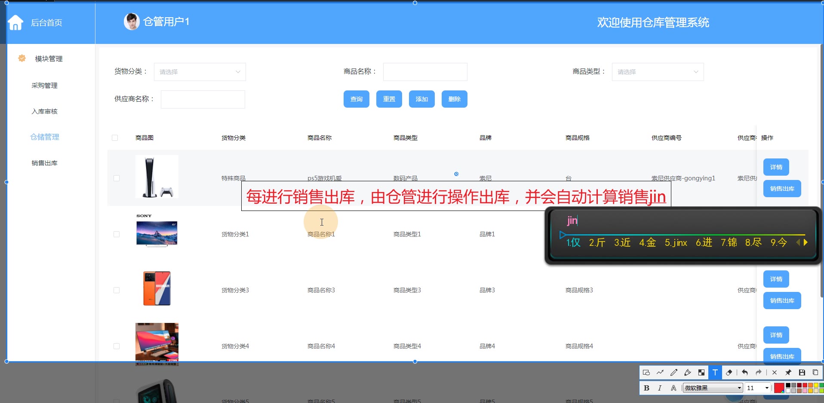This screenshot has height=403, width=824.
Task: Expand the 模块管理 menu
Action: pos(49,59)
